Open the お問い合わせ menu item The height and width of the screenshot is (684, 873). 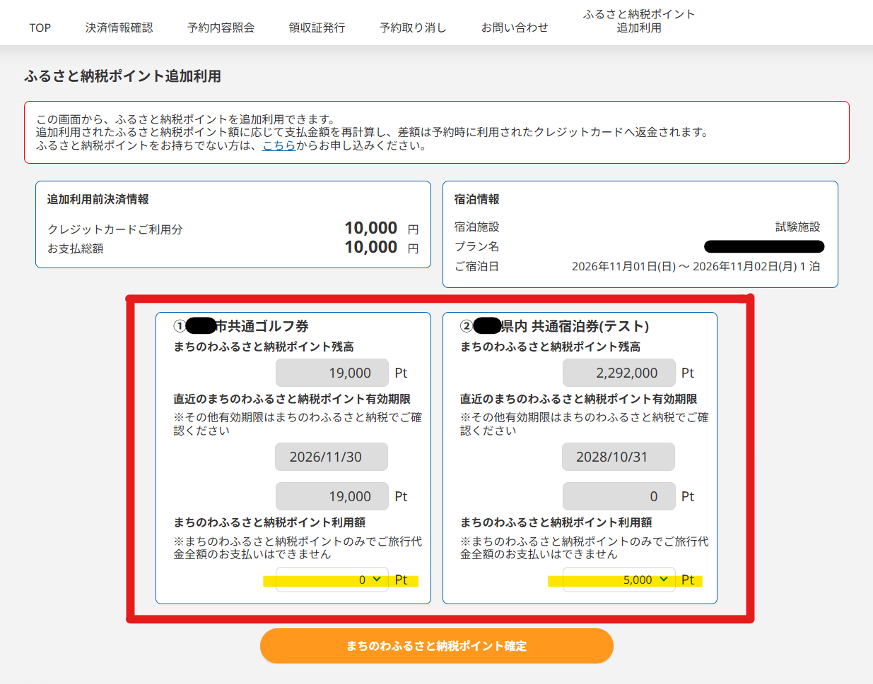[x=515, y=28]
